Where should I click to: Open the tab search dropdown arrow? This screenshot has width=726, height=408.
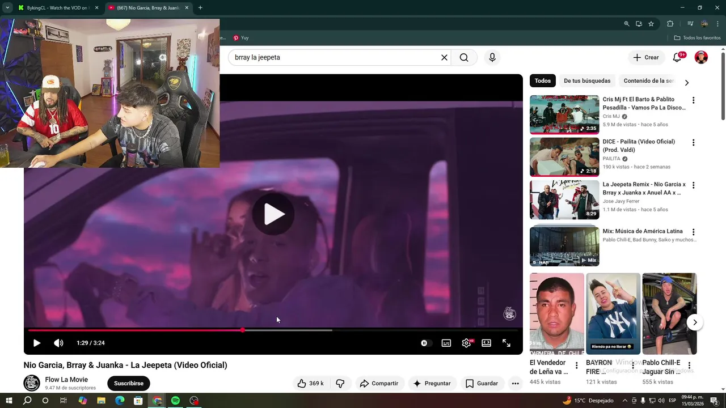[x=7, y=8]
